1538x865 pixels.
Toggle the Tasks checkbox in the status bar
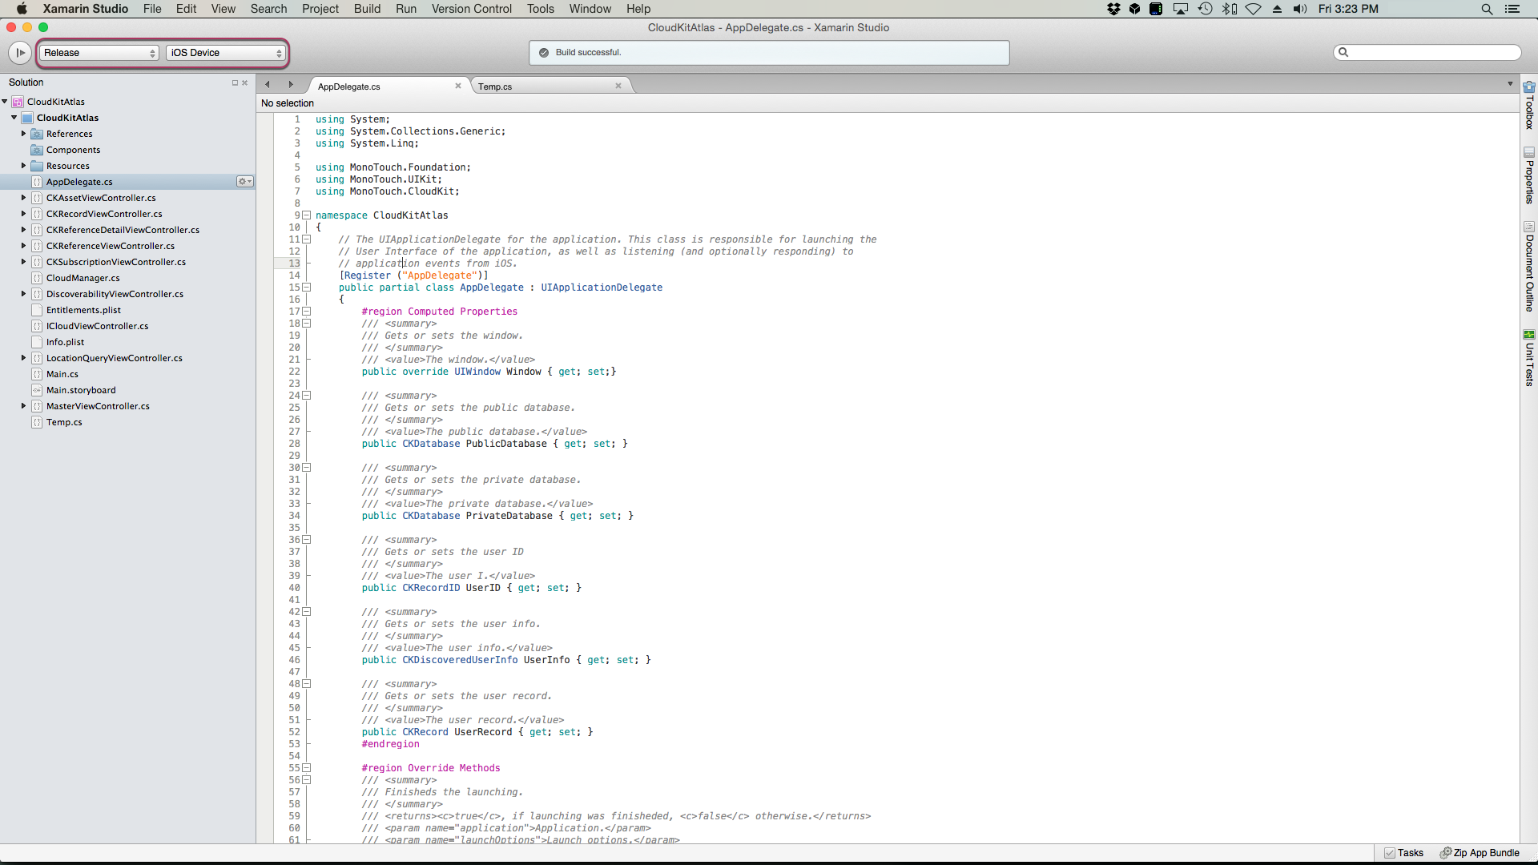(x=1391, y=853)
